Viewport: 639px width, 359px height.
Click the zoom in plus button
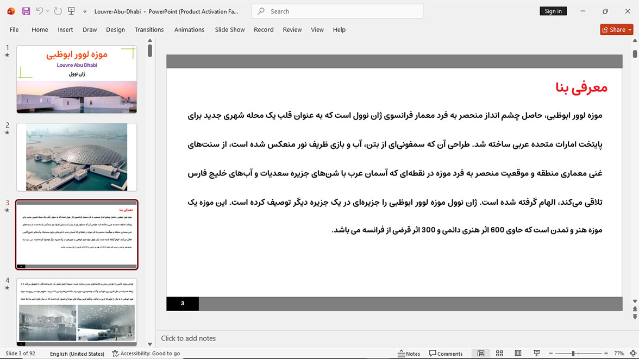click(606, 353)
